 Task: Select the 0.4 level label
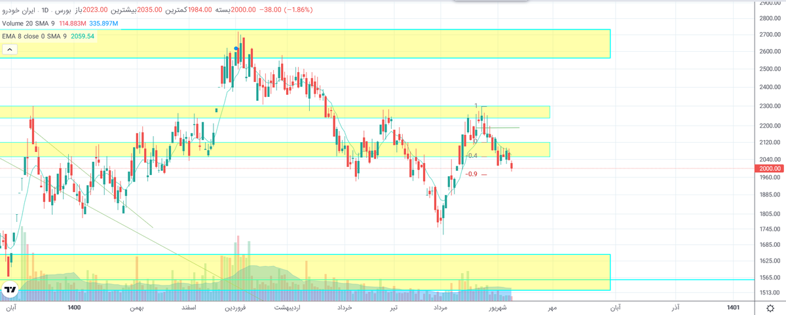(472, 156)
